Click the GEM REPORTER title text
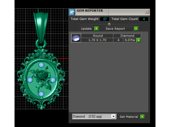The height and width of the screenshot is (127, 170). pos(90,11)
